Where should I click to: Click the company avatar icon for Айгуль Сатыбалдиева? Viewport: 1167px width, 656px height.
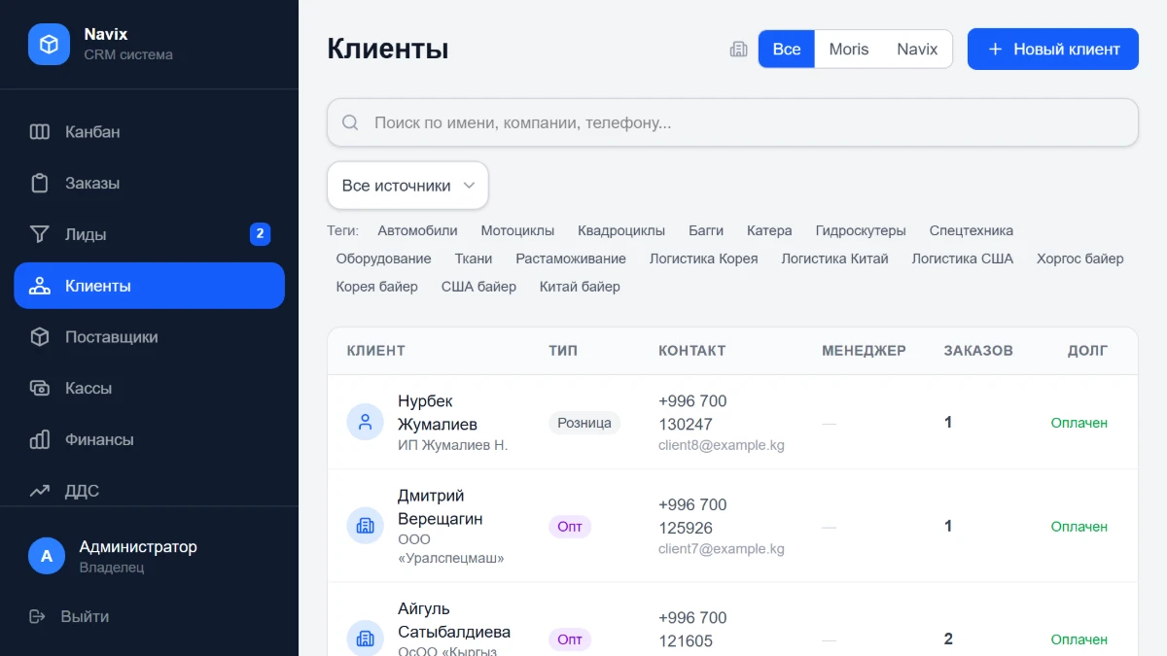(x=366, y=639)
